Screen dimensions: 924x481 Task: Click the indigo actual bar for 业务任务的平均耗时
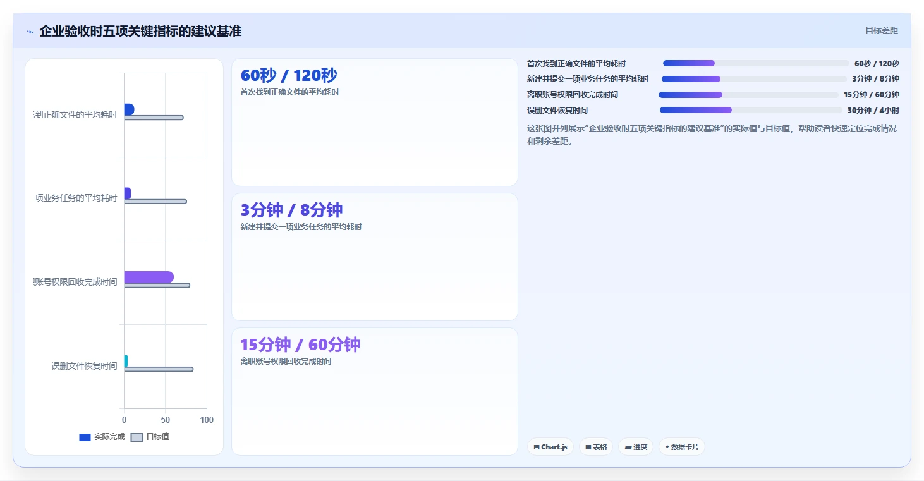tap(128, 193)
